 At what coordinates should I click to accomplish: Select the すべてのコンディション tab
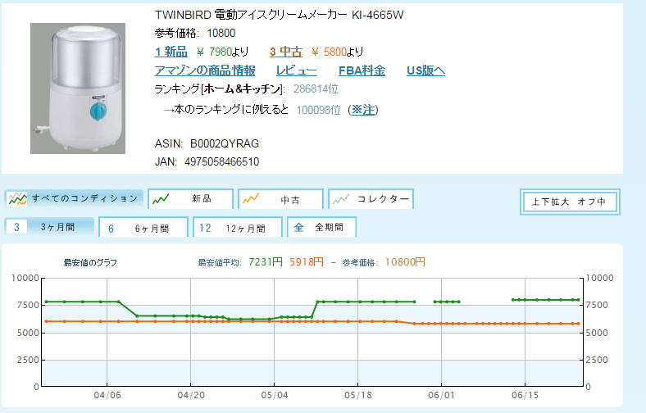point(74,198)
